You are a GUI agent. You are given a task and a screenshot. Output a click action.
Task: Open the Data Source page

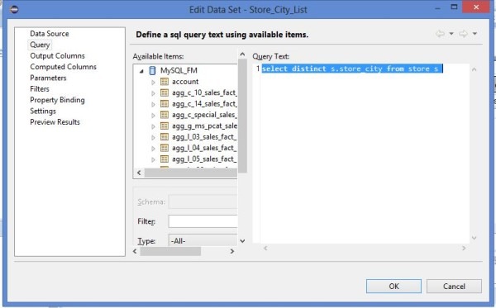(x=50, y=34)
